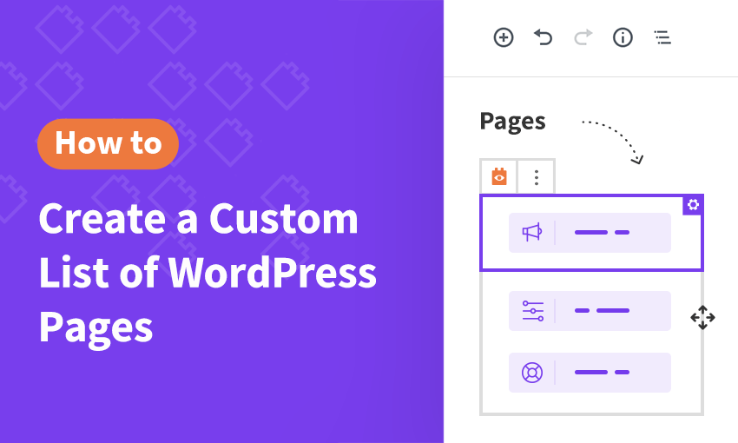
Task: Click the undo arrow icon
Action: [x=543, y=37]
